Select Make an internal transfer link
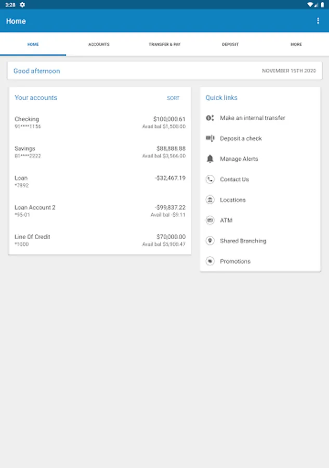The width and height of the screenshot is (329, 468). 260,118
